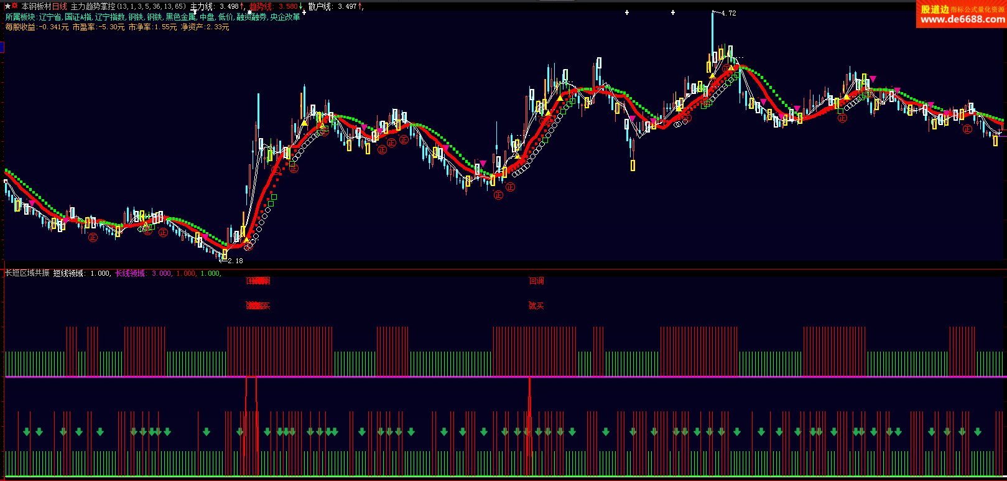1007x481 pixels.
Task: Open the 国证A指 sector link
Action: (x=78, y=17)
